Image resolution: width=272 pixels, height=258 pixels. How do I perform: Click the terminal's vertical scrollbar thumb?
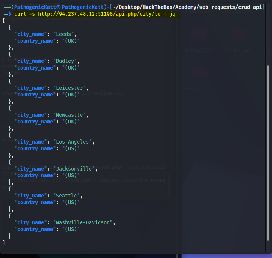coord(268,153)
